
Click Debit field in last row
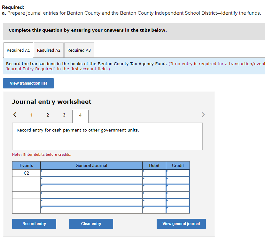coord(154,210)
